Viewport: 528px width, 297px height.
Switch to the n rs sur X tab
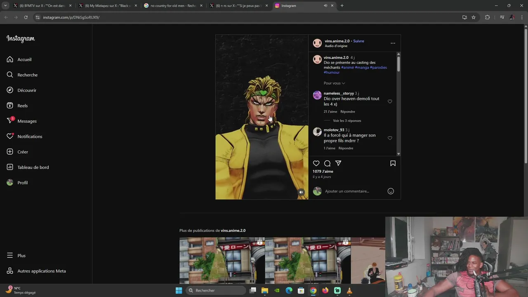click(238, 6)
